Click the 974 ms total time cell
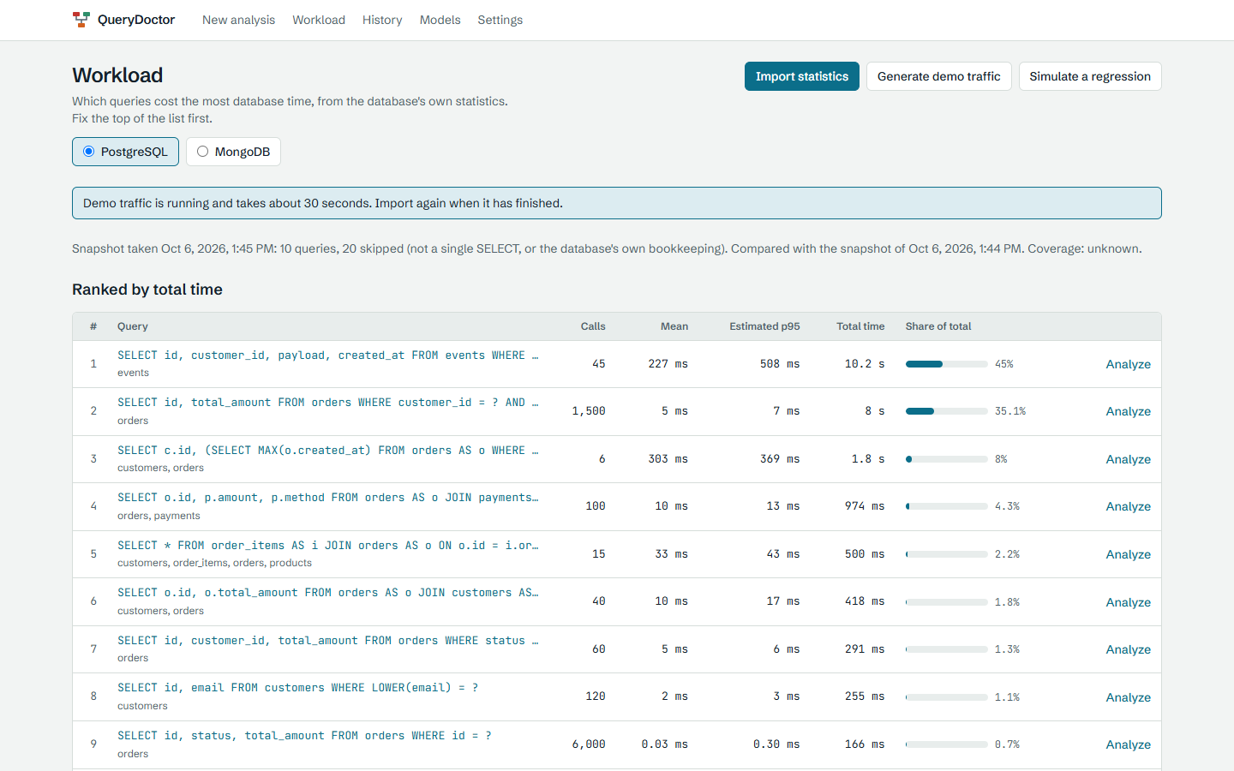1234x771 pixels. pos(865,506)
